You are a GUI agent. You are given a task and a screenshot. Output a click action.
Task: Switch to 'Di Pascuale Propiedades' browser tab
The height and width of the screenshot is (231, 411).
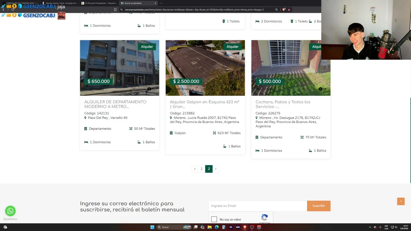pos(99,3)
